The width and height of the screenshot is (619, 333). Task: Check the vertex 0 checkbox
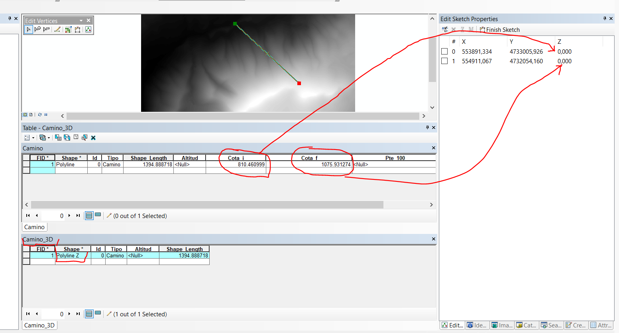click(444, 51)
